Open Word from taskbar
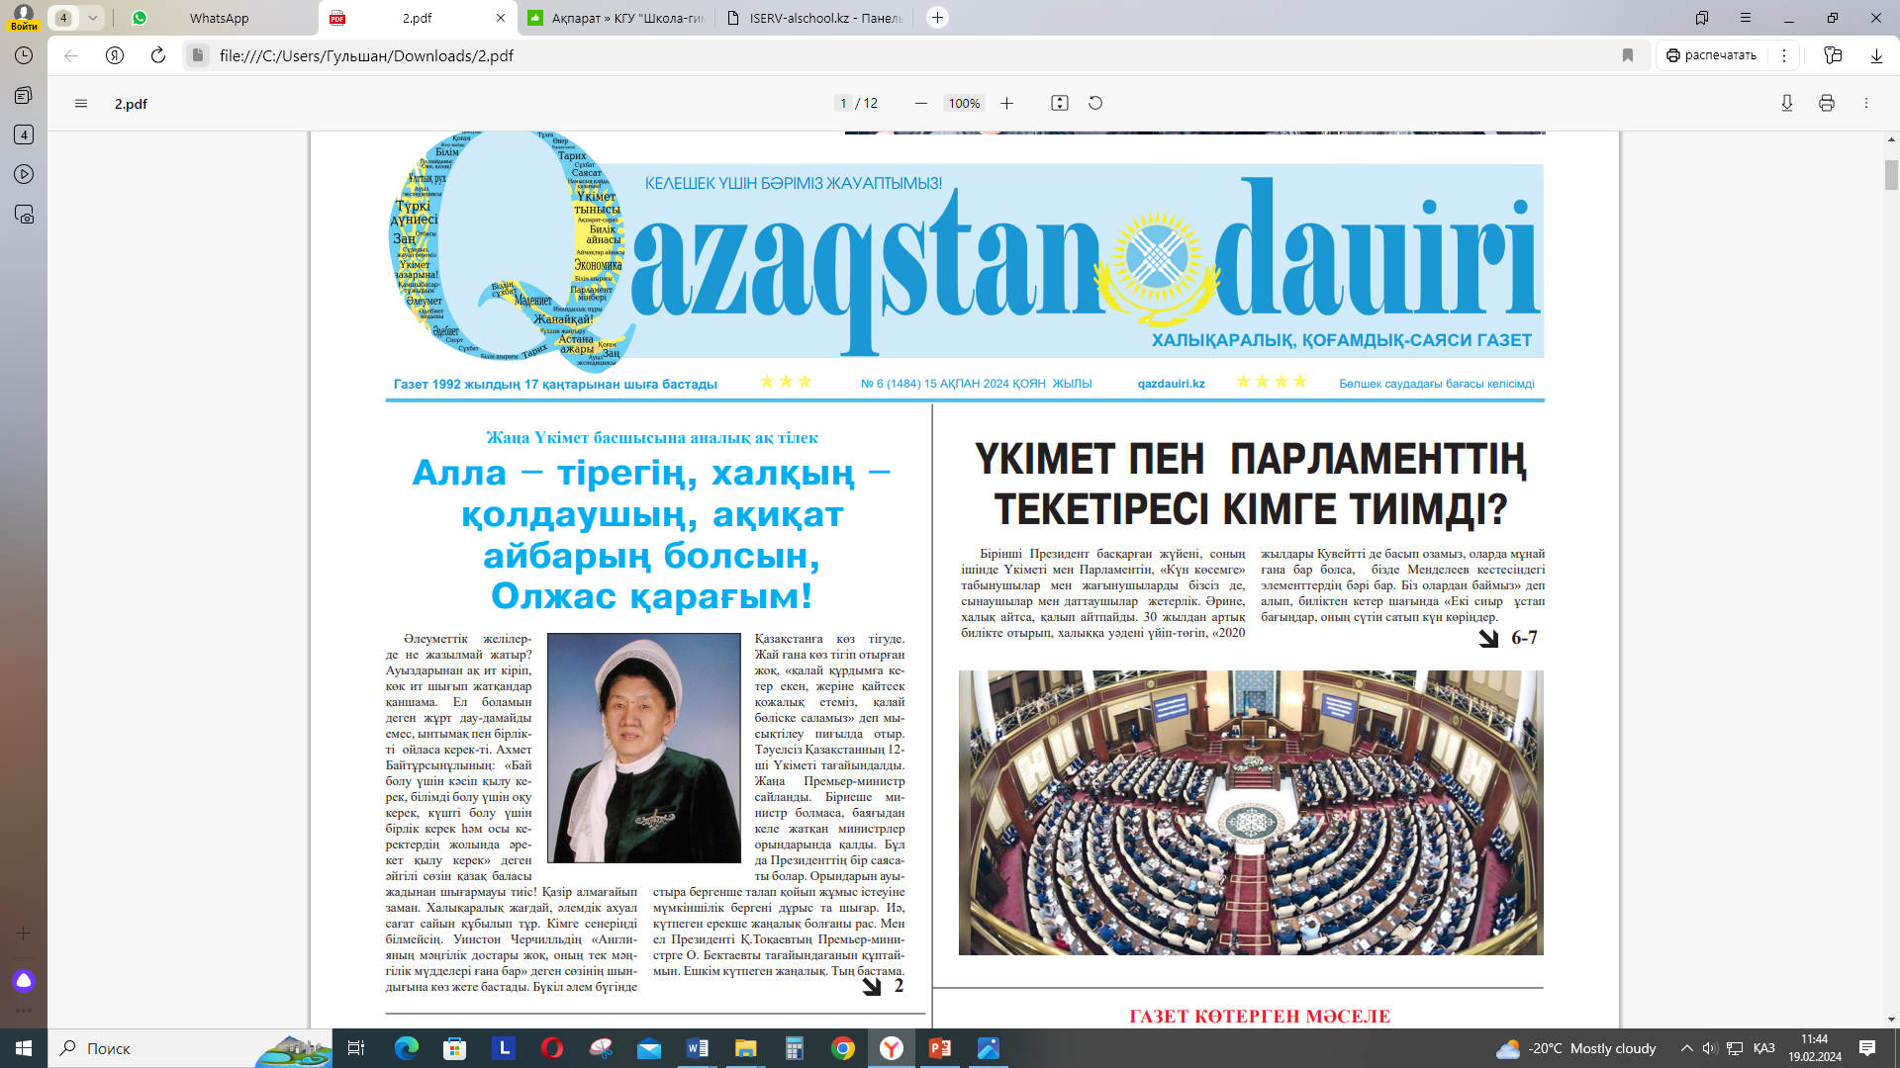The height and width of the screenshot is (1068, 1900). click(698, 1048)
